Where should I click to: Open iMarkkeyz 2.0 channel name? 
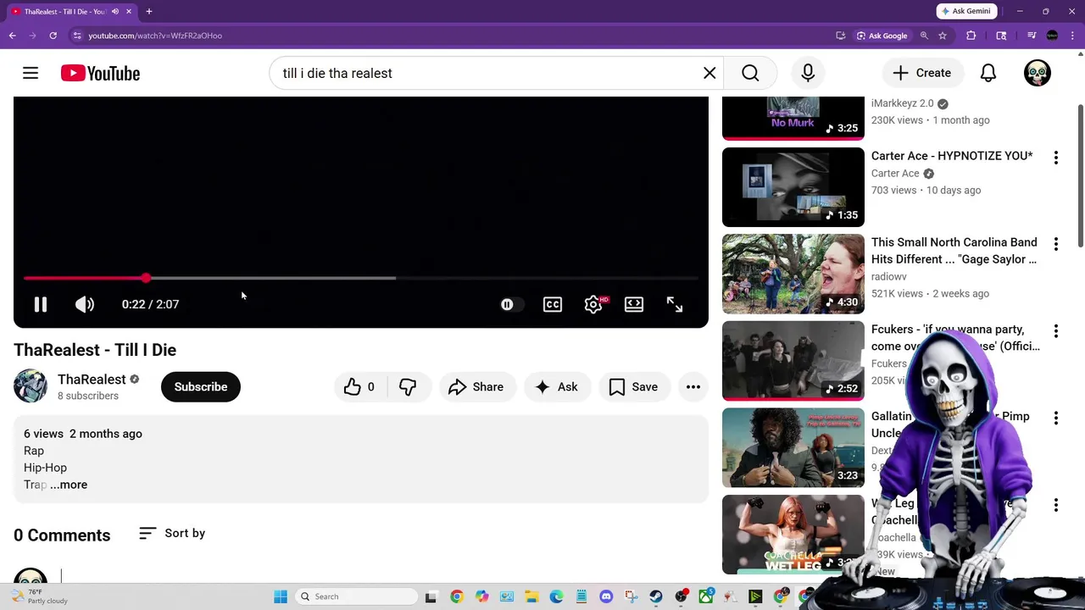902,103
